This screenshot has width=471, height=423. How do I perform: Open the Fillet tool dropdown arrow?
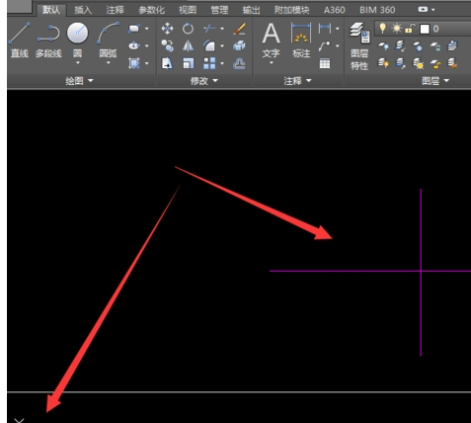[x=222, y=45]
